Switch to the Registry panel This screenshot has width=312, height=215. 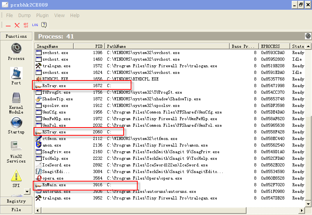click(x=16, y=201)
